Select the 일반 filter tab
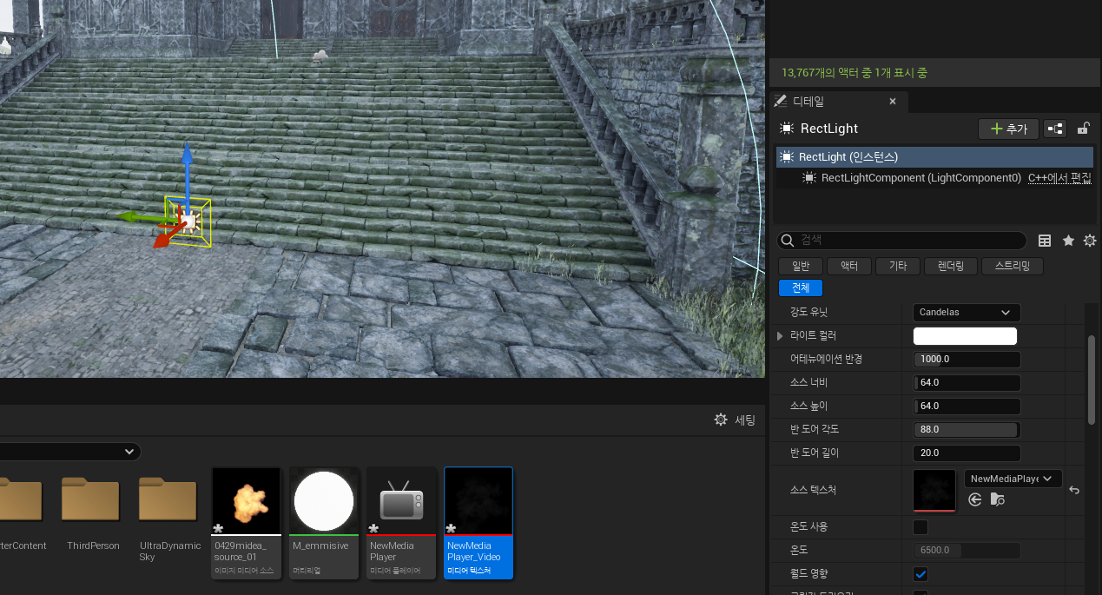1102x595 pixels. click(800, 267)
